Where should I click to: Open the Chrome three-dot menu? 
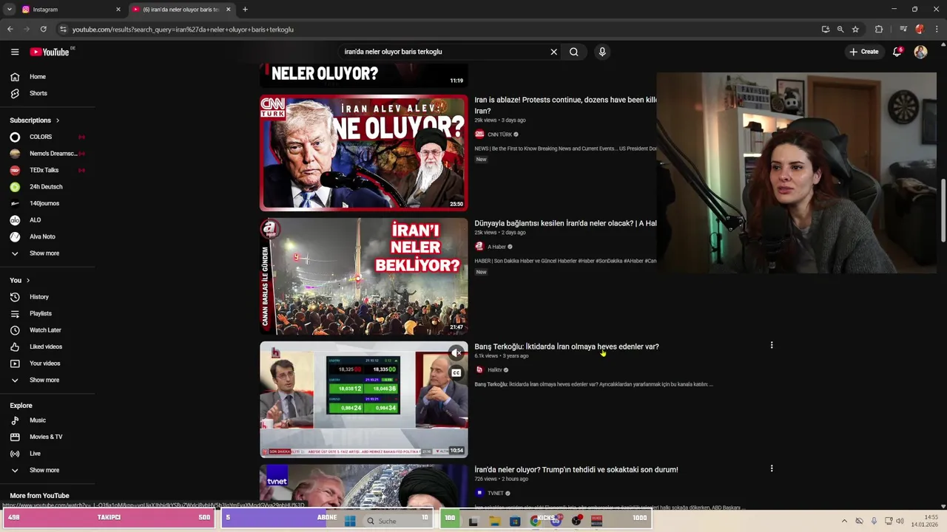click(x=936, y=29)
